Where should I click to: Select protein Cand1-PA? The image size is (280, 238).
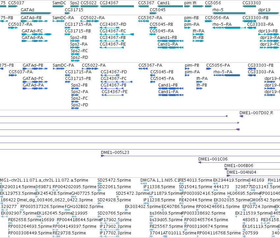[171, 95]
